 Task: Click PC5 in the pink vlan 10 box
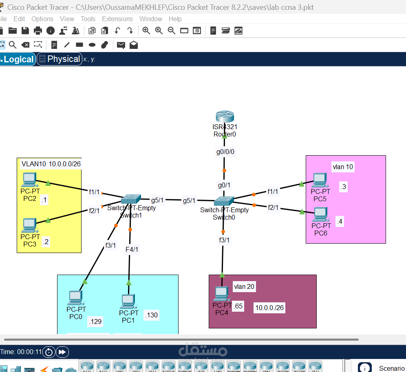coord(320,180)
